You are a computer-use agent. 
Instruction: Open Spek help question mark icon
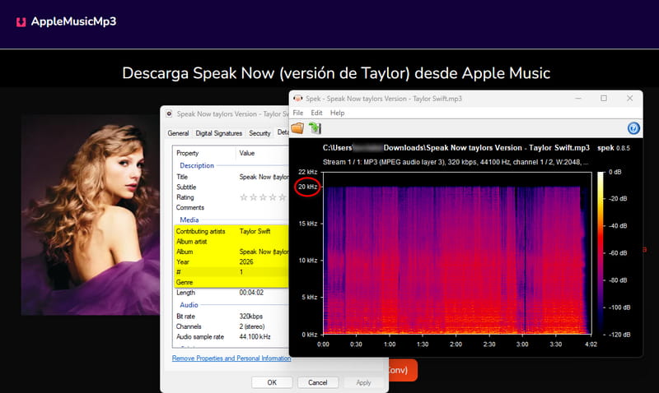tap(633, 128)
